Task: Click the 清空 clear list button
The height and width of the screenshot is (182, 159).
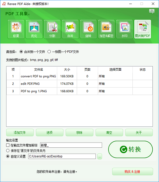Action: (109, 133)
